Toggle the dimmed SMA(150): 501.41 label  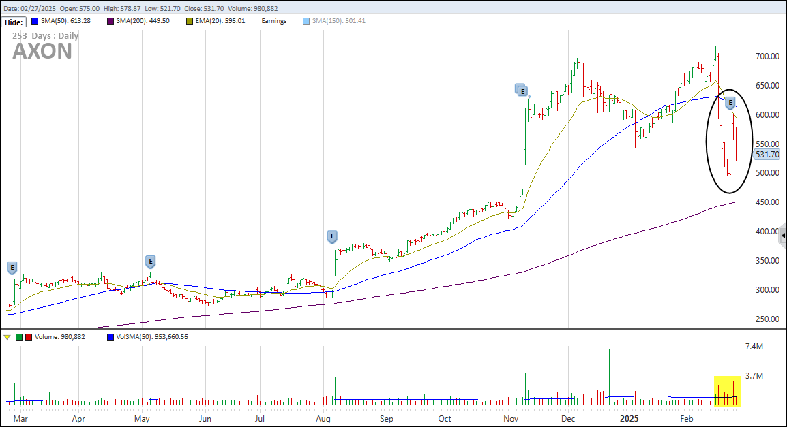point(339,21)
